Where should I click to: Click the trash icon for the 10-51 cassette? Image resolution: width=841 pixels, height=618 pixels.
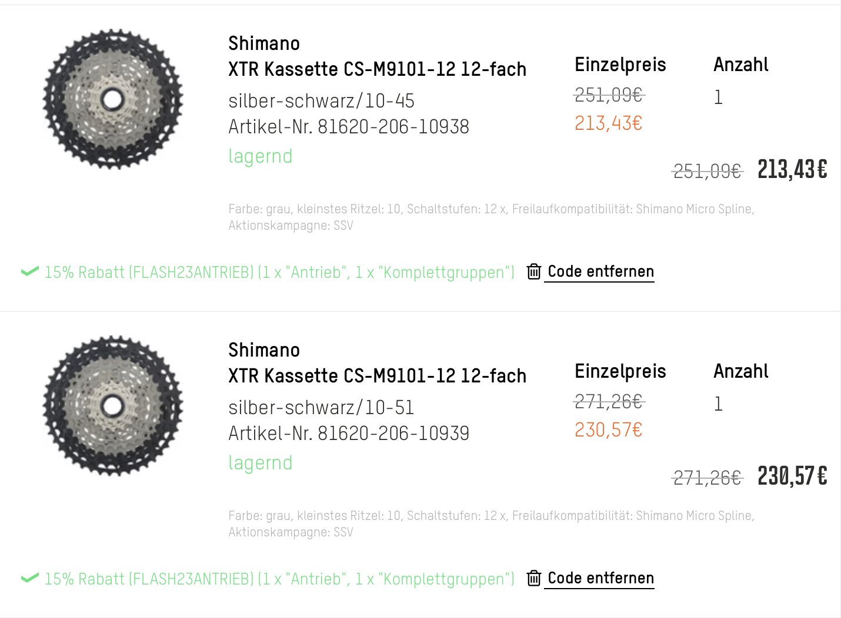point(533,578)
